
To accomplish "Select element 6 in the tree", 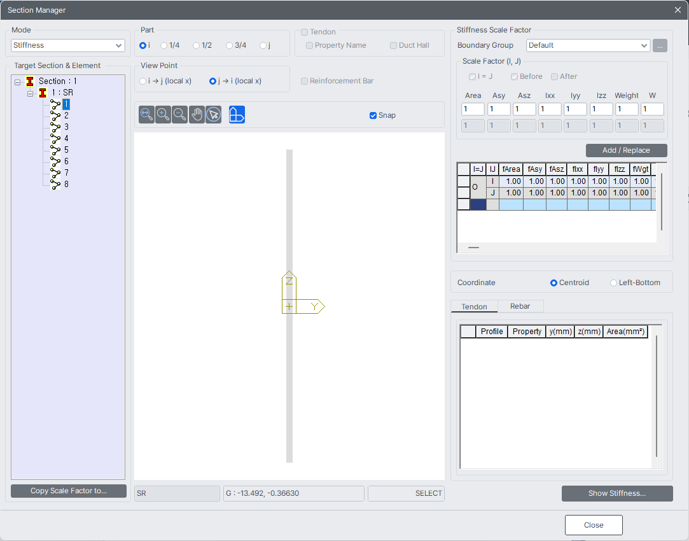I will [66, 161].
